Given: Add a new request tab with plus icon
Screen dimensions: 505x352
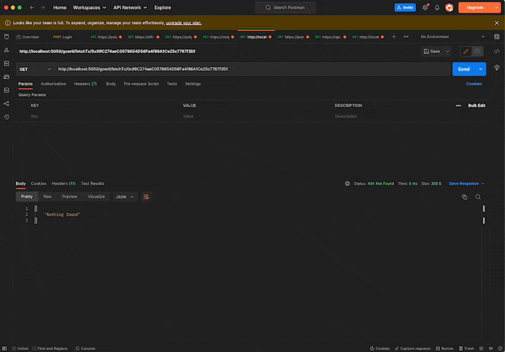Looking at the screenshot, I should pyautogui.click(x=394, y=37).
